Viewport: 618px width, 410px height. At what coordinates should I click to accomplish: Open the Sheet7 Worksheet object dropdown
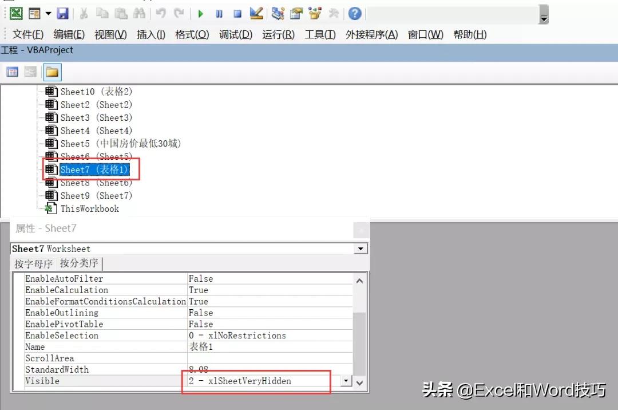(360, 249)
